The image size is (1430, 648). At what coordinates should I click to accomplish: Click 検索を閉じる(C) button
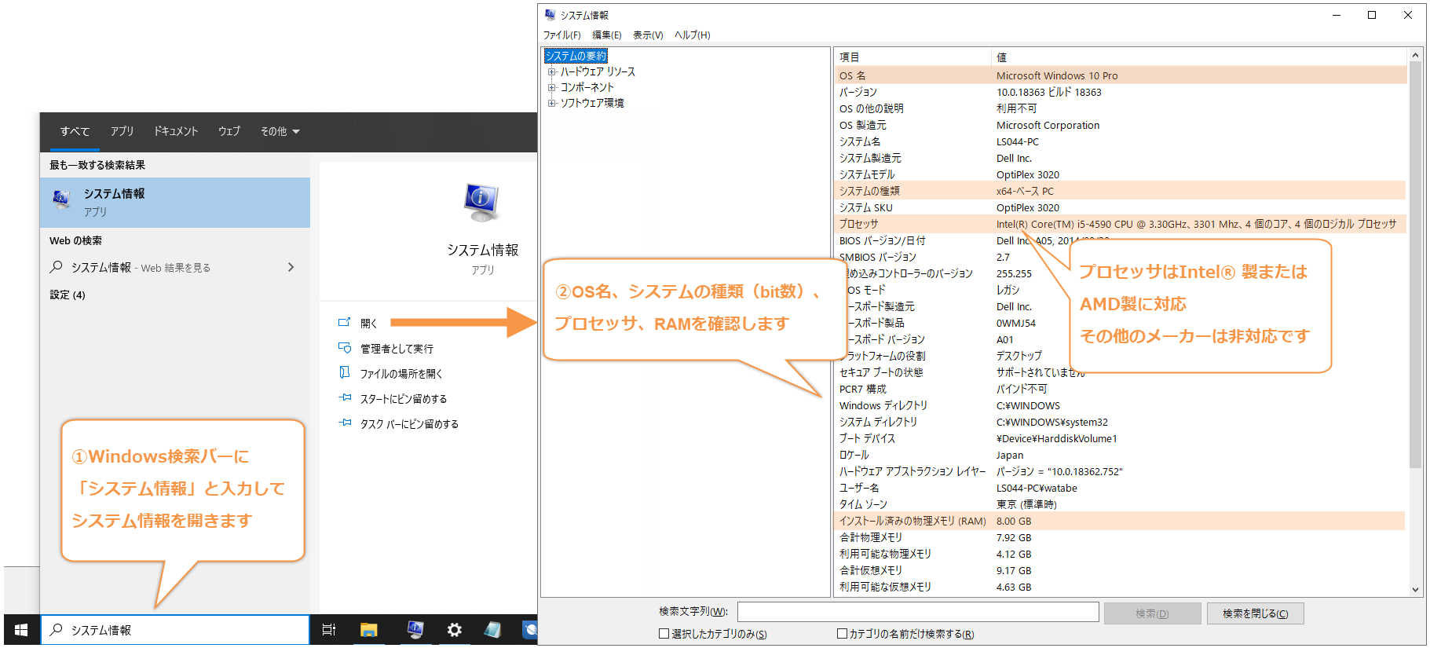(1255, 613)
